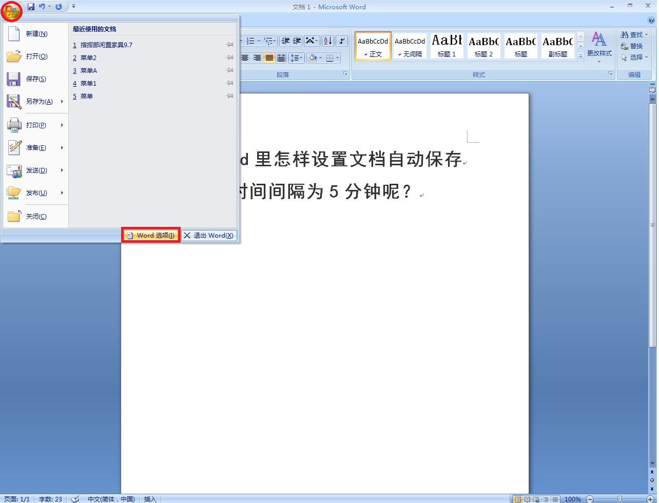The image size is (659, 503).
Task: Expand the 准备 (Prepare) submenu arrow
Action: 62,147
